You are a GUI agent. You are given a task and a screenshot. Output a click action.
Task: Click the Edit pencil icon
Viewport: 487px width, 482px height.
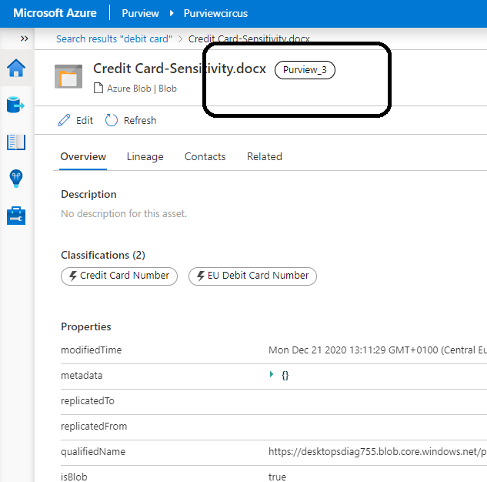coord(65,121)
